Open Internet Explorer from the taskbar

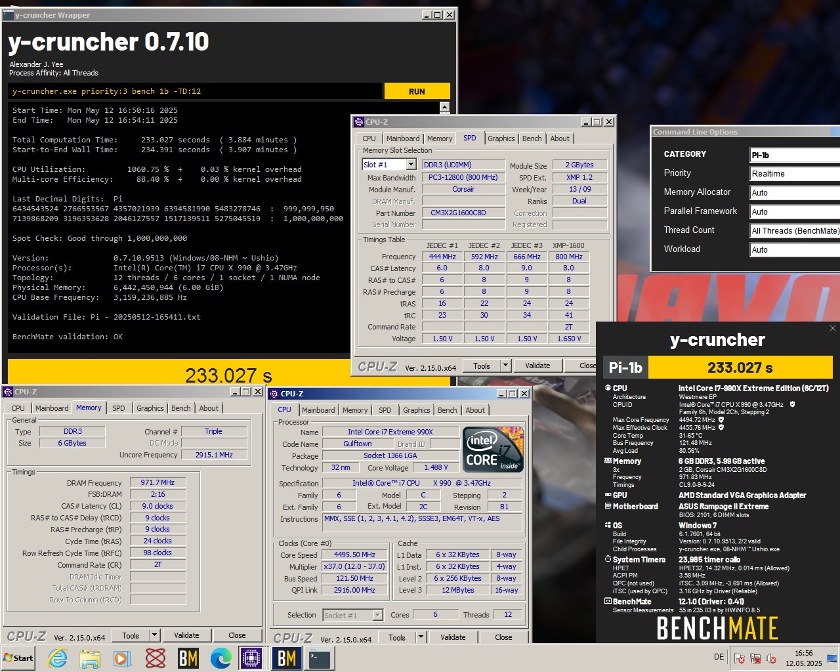click(58, 658)
